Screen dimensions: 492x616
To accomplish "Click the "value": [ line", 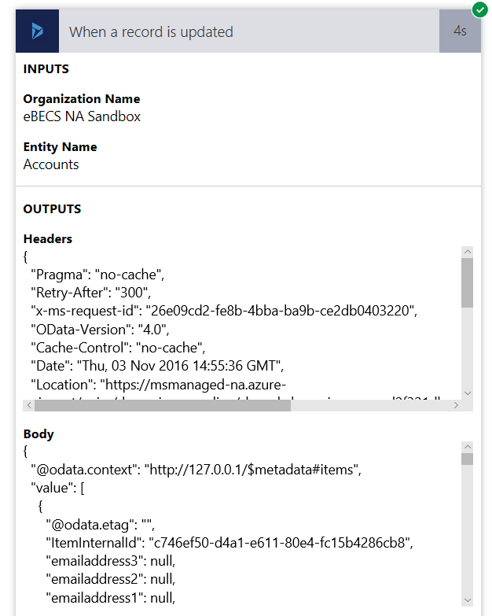I will point(57,488).
